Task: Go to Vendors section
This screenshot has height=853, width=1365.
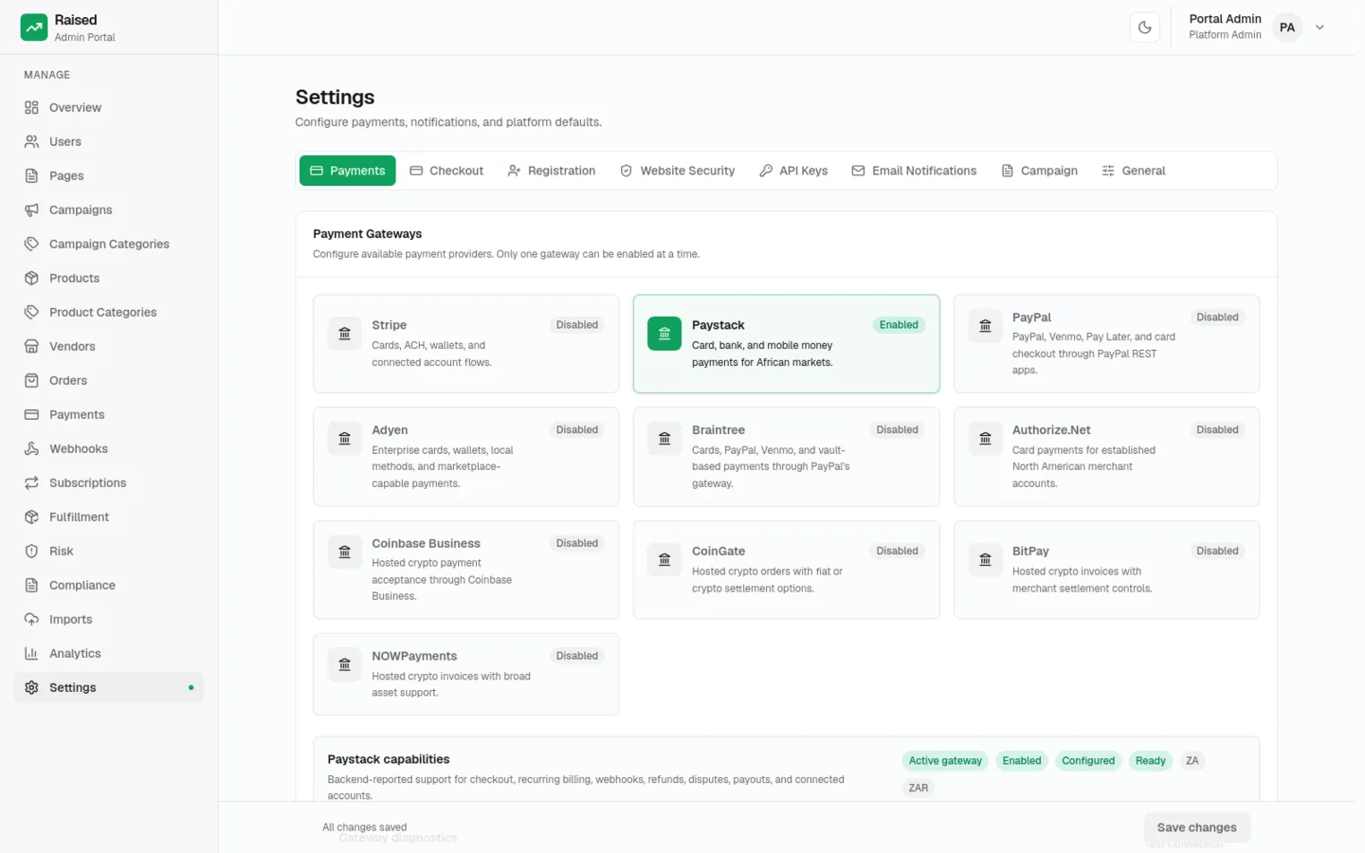Action: pos(109,346)
